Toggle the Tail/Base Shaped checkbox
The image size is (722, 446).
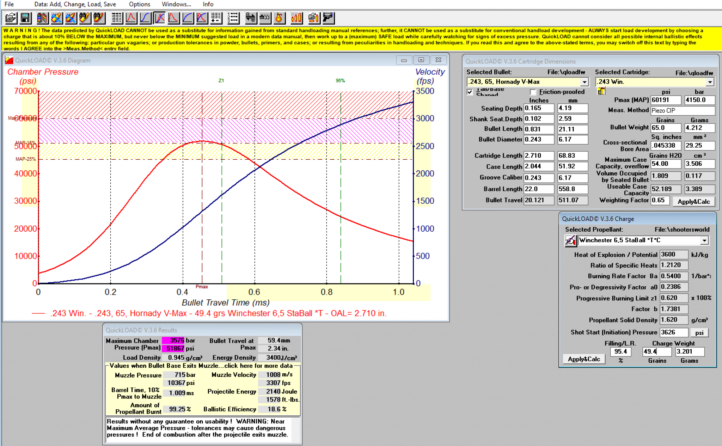coord(470,92)
